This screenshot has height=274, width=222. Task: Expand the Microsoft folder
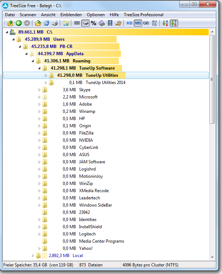[40, 97]
